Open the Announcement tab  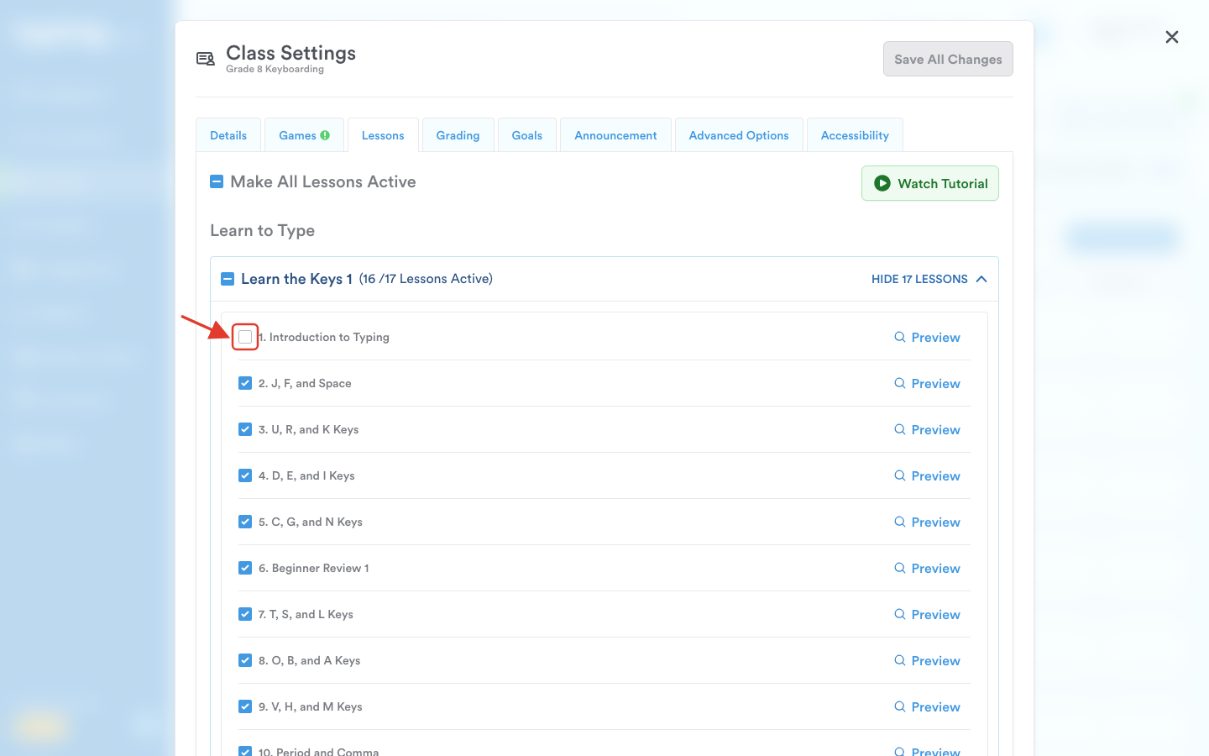(615, 135)
